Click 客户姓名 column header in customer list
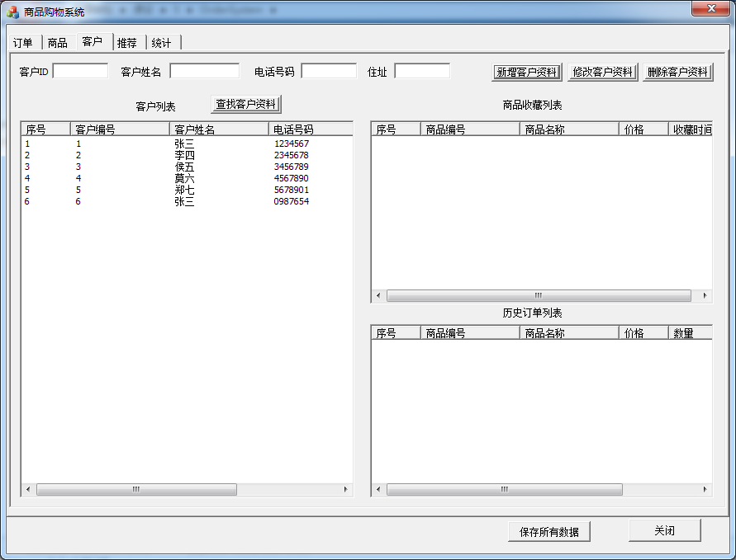Viewport: 736px width, 560px height. coord(219,129)
